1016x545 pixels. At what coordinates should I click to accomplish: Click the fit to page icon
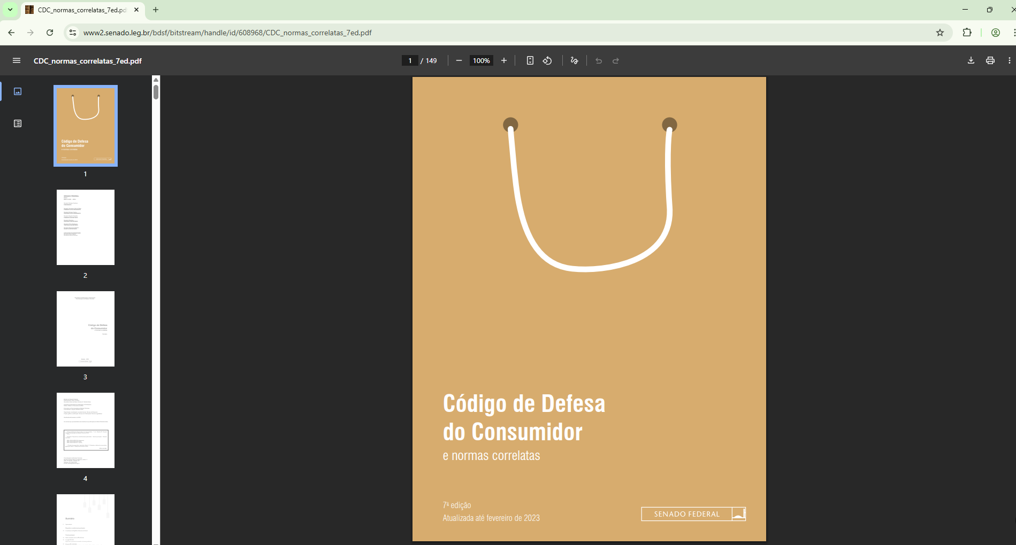530,61
